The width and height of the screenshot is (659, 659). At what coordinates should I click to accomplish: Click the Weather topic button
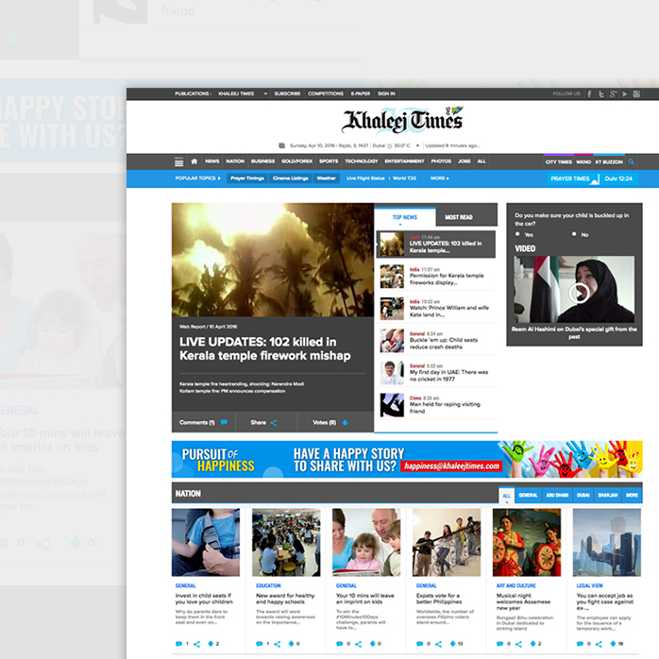[326, 178]
